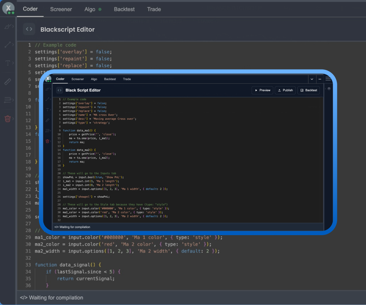Click the code brackets icon beside Blackscript Editor

click(x=29, y=29)
